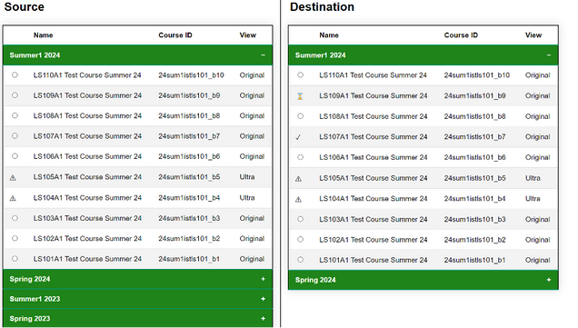Click warning icon for LS104A1 in Destination
Image resolution: width=578 pixels, height=328 pixels.
pos(299,199)
